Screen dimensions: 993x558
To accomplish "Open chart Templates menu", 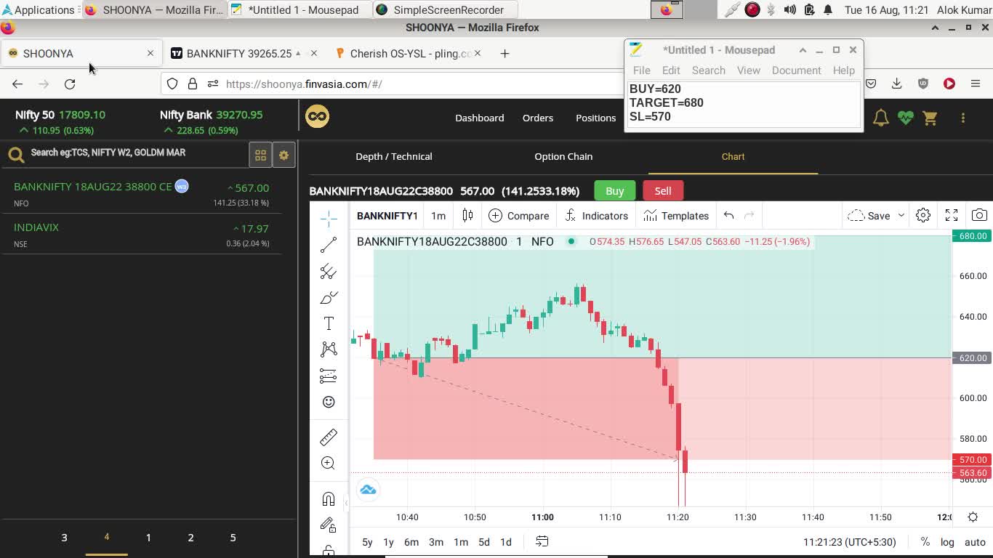I will click(x=676, y=216).
